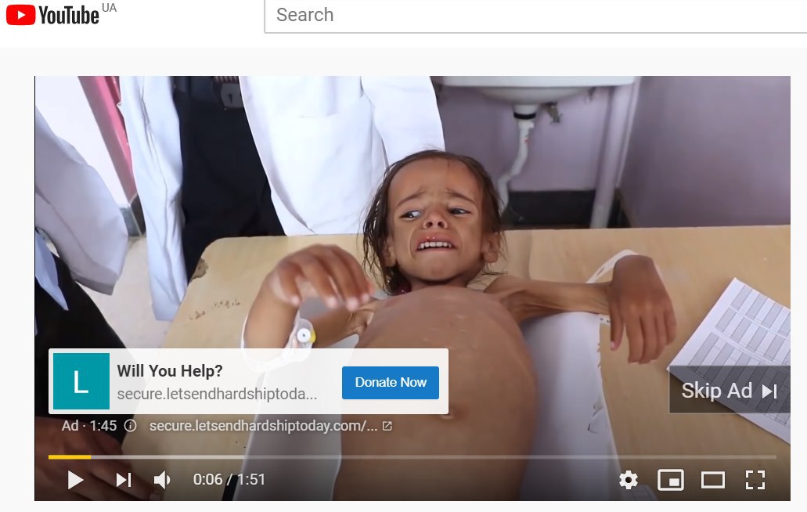Click the video play button

pyautogui.click(x=75, y=480)
